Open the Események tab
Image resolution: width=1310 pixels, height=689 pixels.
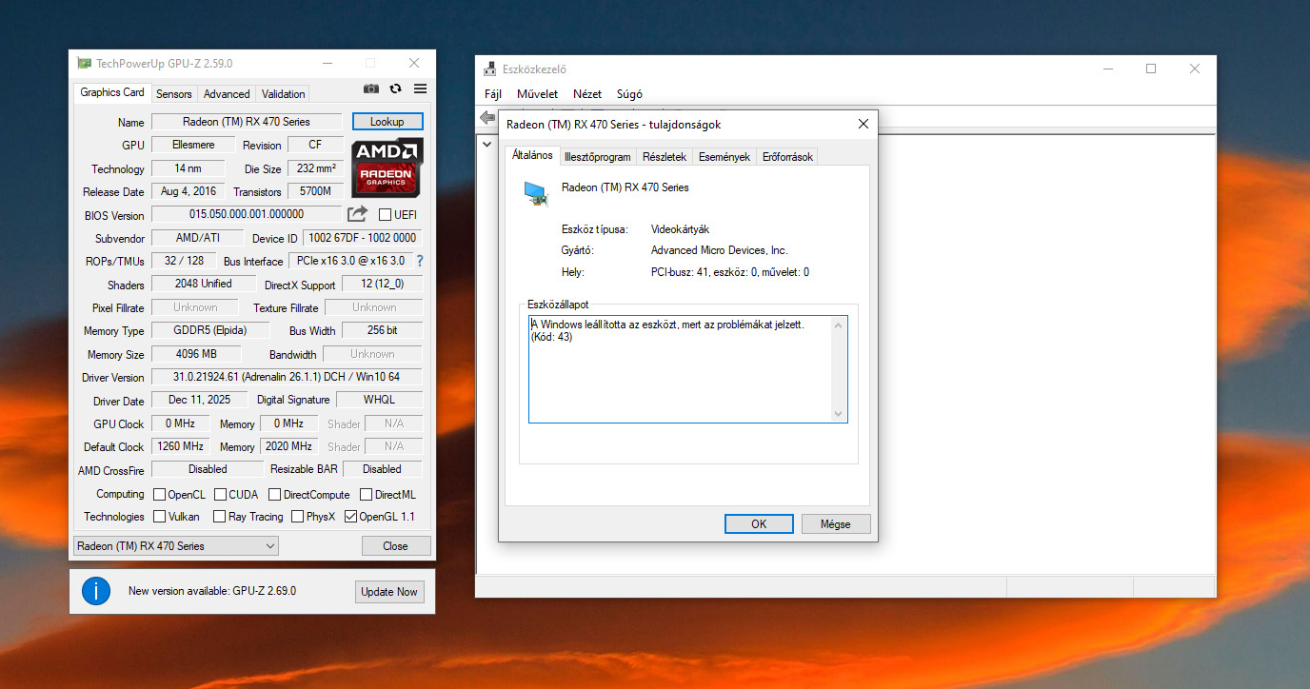724,157
